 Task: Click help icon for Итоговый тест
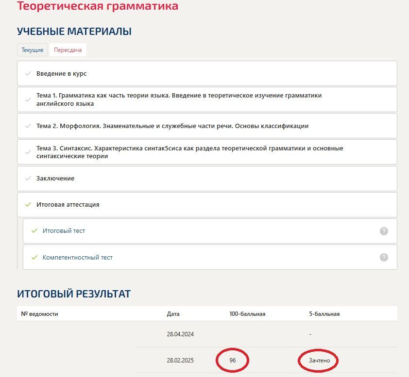pos(384,231)
